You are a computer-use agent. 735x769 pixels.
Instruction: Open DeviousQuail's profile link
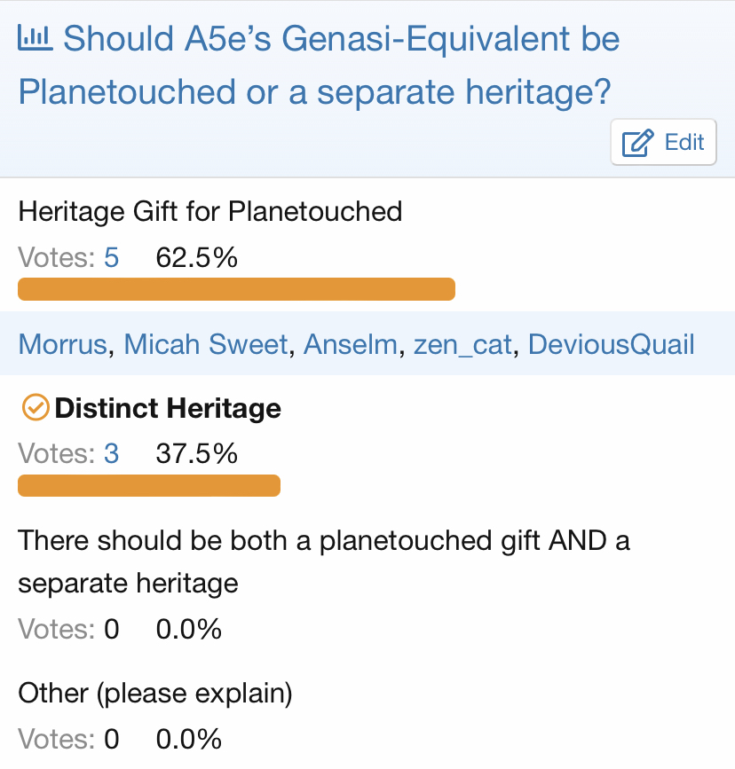[611, 344]
